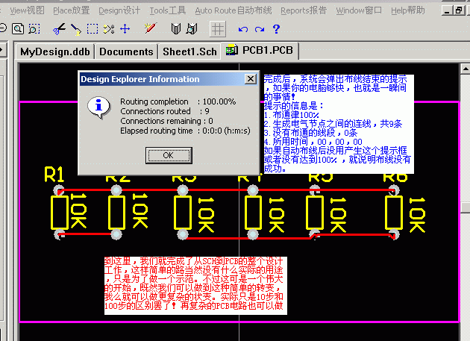Select the zoom area dotted magnifier icon
The height and width of the screenshot is (341, 470).
coord(34,29)
